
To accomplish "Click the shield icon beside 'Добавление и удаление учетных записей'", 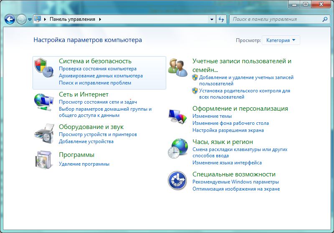I will pos(195,77).
